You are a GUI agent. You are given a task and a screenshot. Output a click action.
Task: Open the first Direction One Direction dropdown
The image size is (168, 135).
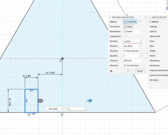pos(133,51)
